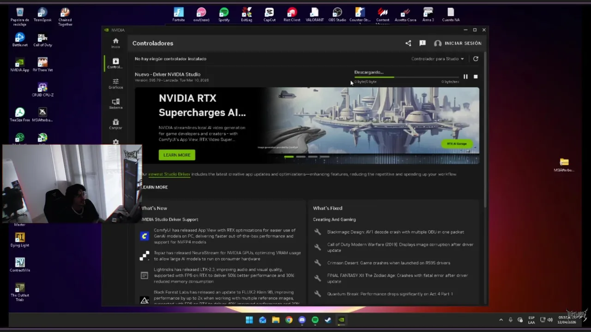Click the RTX AI Garage badge

[457, 144]
